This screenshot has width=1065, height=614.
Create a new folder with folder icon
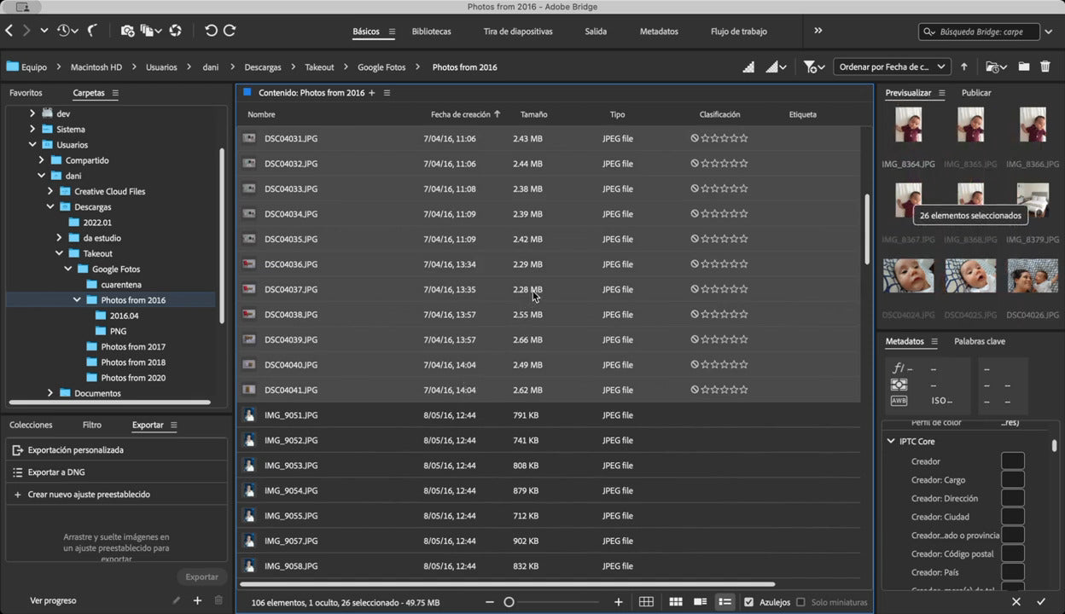[1023, 67]
